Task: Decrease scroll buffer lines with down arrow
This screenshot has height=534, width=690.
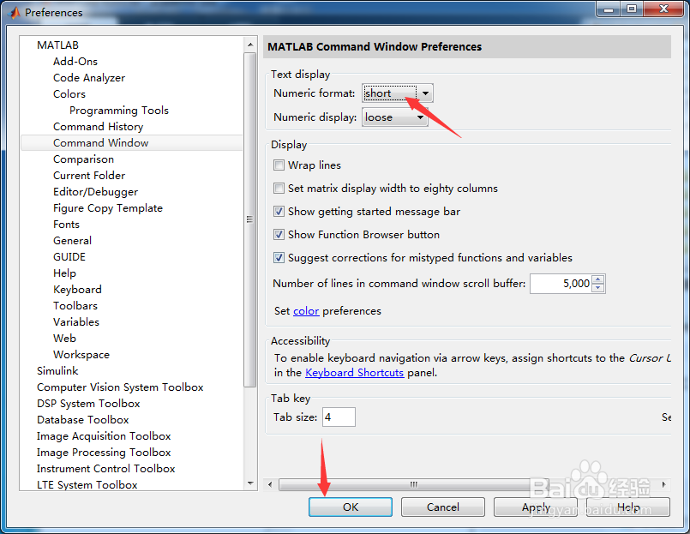Action: (x=597, y=288)
